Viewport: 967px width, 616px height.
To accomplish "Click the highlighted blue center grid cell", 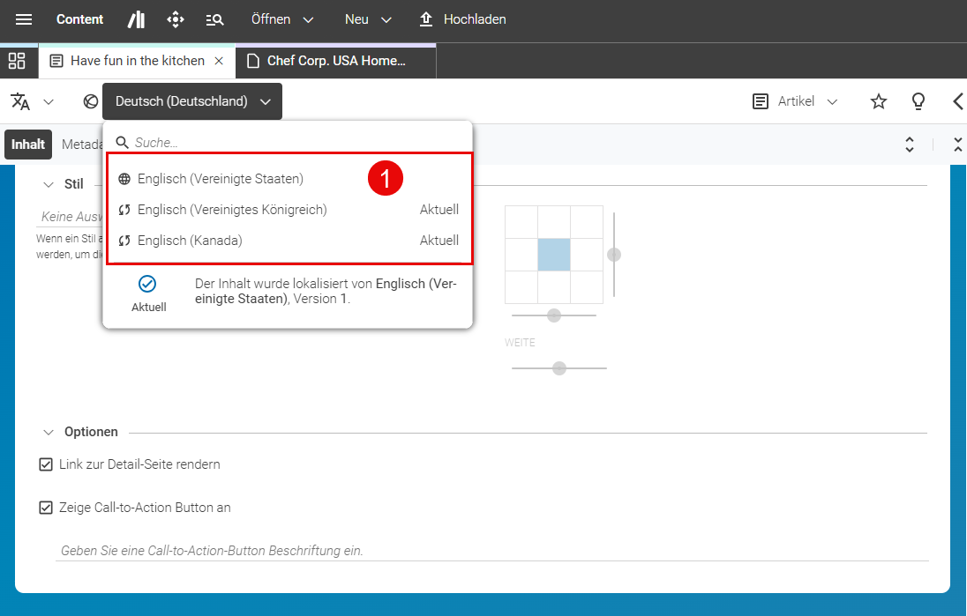I will coord(554,255).
